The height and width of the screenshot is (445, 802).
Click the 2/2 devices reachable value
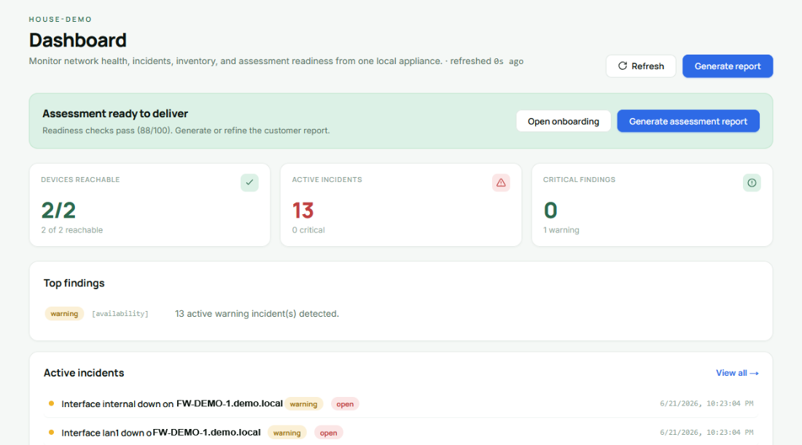click(58, 210)
